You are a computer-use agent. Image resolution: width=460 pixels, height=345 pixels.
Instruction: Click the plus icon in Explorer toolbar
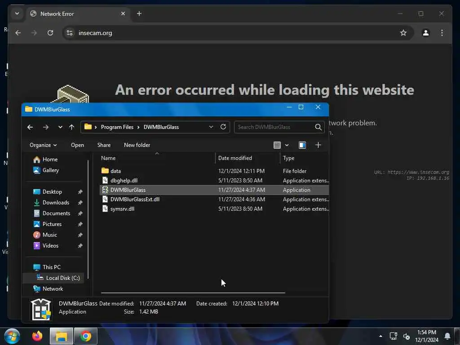point(318,145)
